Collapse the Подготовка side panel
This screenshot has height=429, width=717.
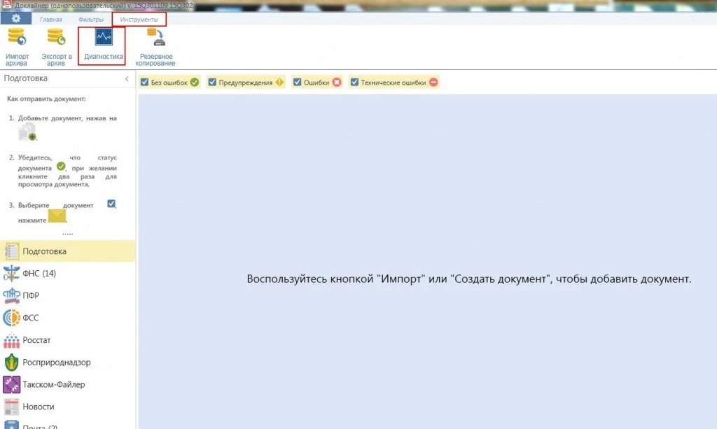(x=127, y=79)
